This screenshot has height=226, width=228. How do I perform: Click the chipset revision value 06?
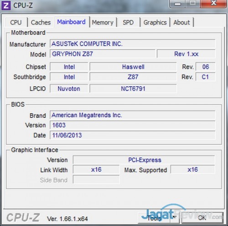pyautogui.click(x=206, y=67)
